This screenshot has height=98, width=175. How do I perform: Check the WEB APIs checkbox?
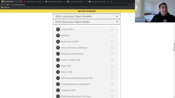[112, 36]
